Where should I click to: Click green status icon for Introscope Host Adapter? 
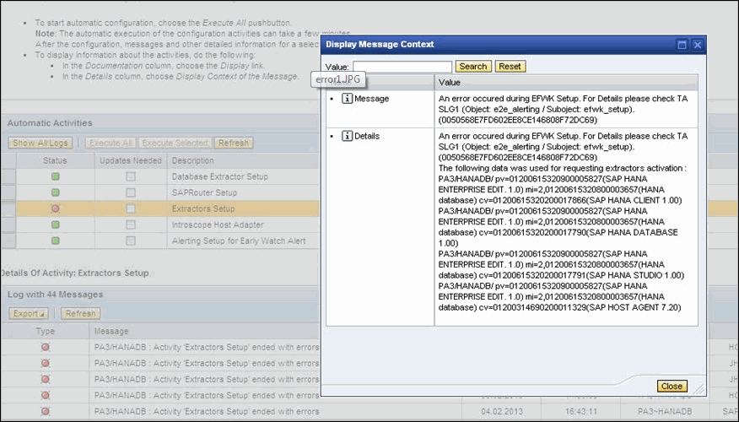[x=55, y=225]
